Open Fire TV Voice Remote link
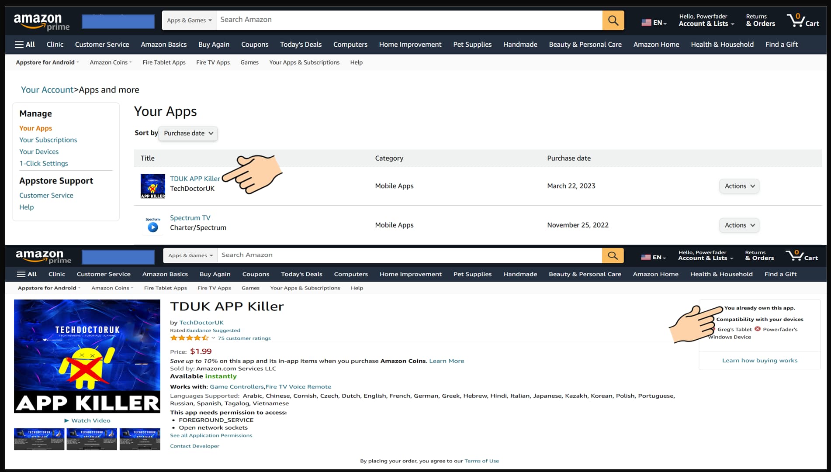 298,387
